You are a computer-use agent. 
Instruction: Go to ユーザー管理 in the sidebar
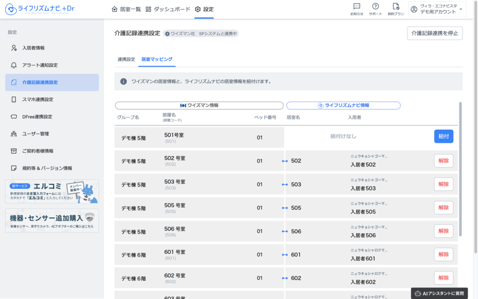click(x=35, y=134)
